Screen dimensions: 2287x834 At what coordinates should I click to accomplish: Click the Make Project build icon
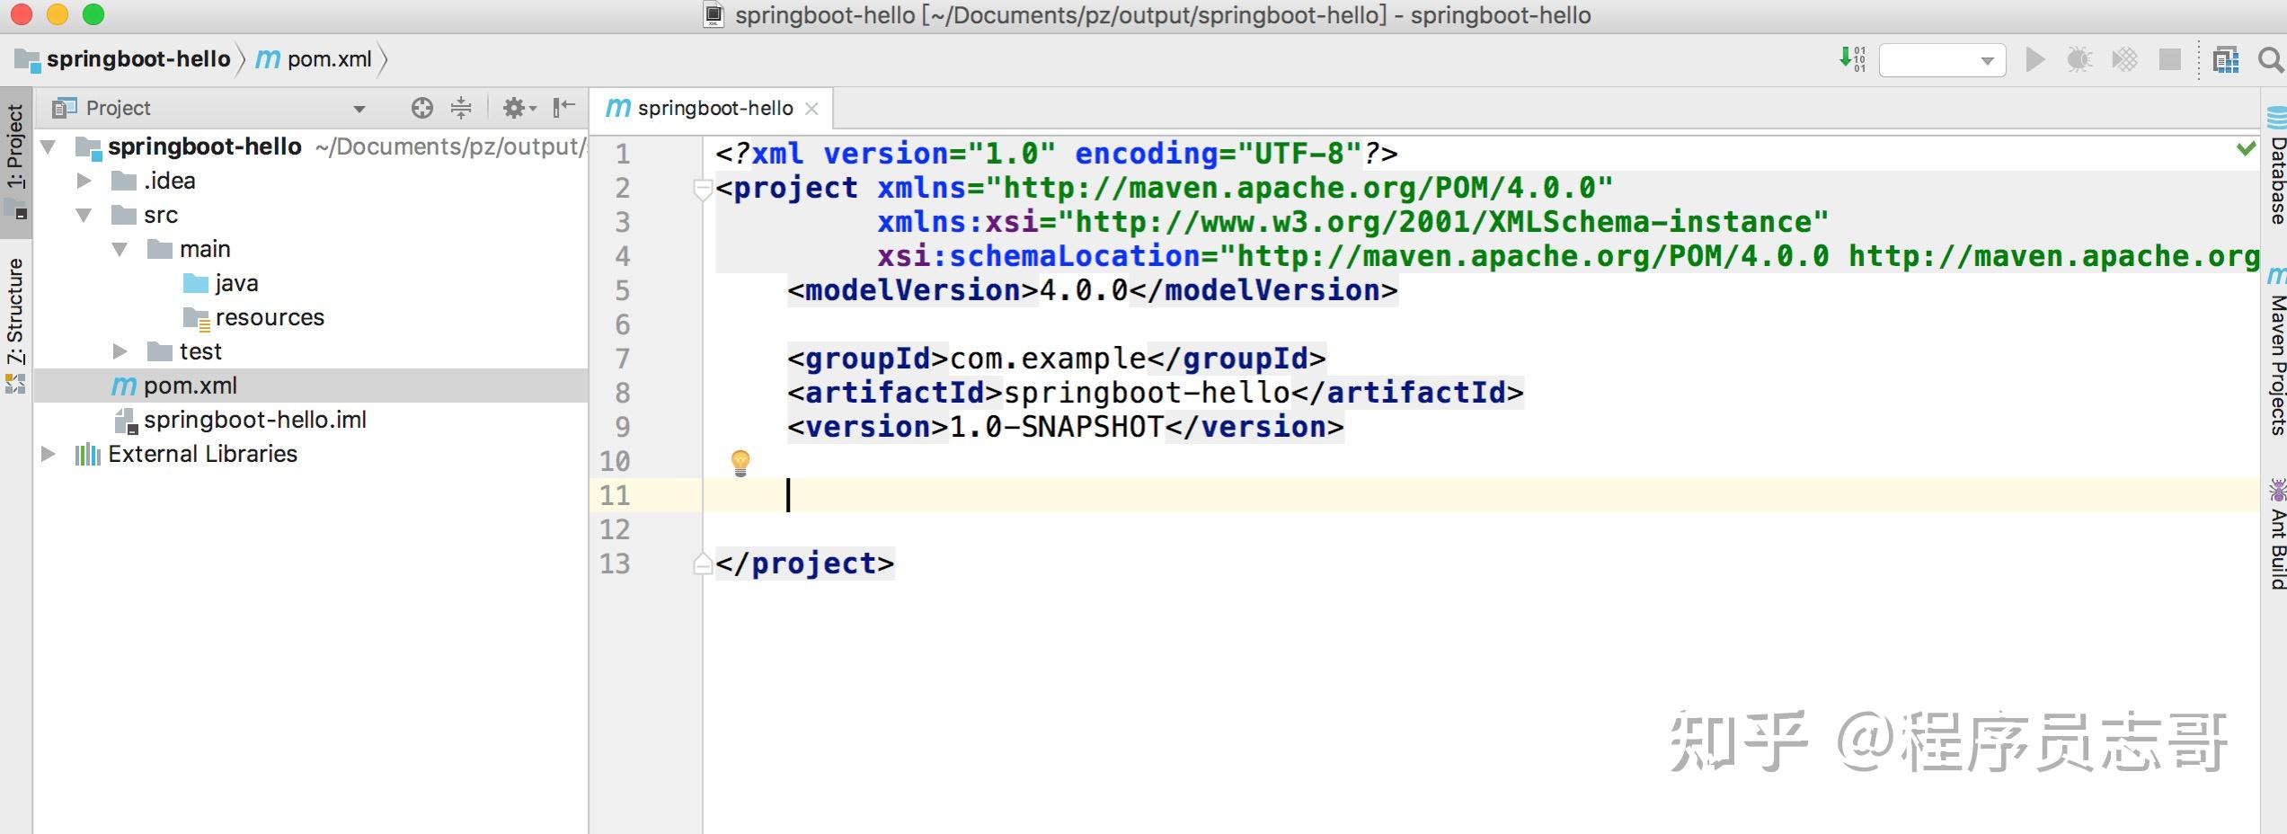click(x=1853, y=60)
